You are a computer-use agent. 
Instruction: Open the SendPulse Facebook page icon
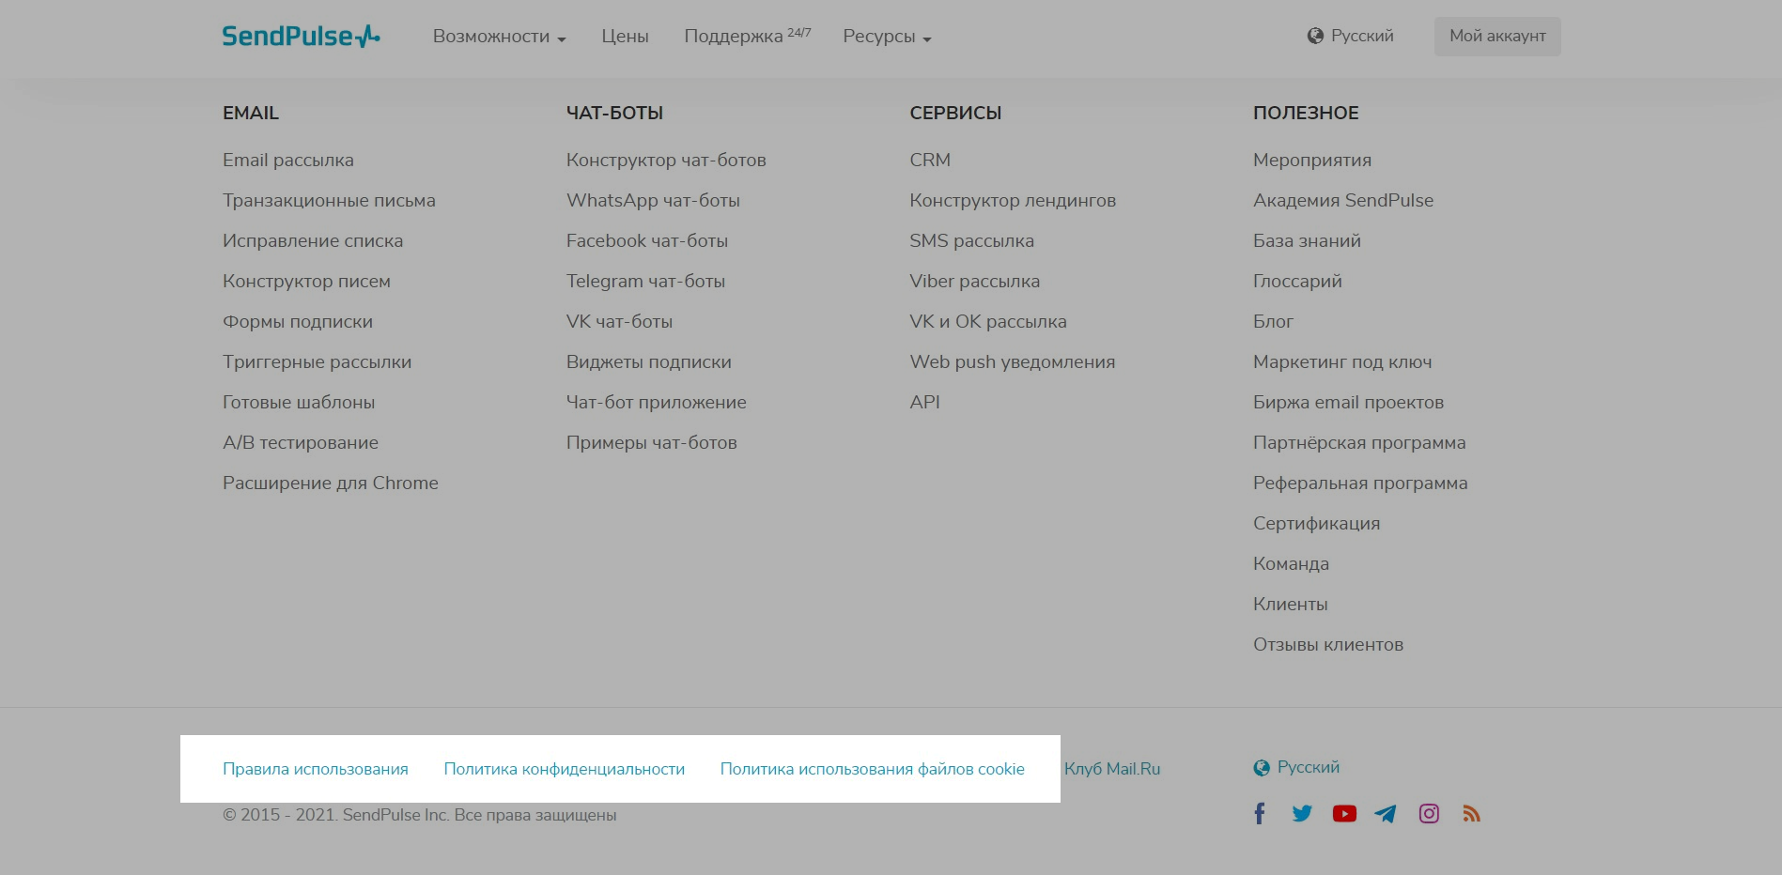pos(1260,814)
